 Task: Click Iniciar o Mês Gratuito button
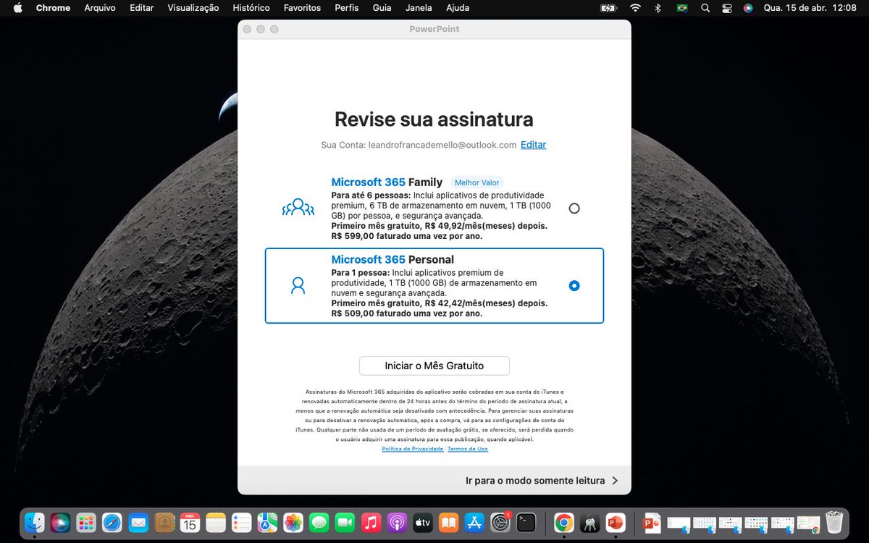pos(434,366)
